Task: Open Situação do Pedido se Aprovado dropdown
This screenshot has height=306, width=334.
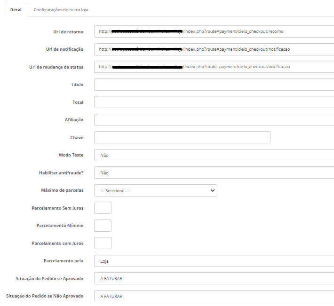Action: point(214,278)
